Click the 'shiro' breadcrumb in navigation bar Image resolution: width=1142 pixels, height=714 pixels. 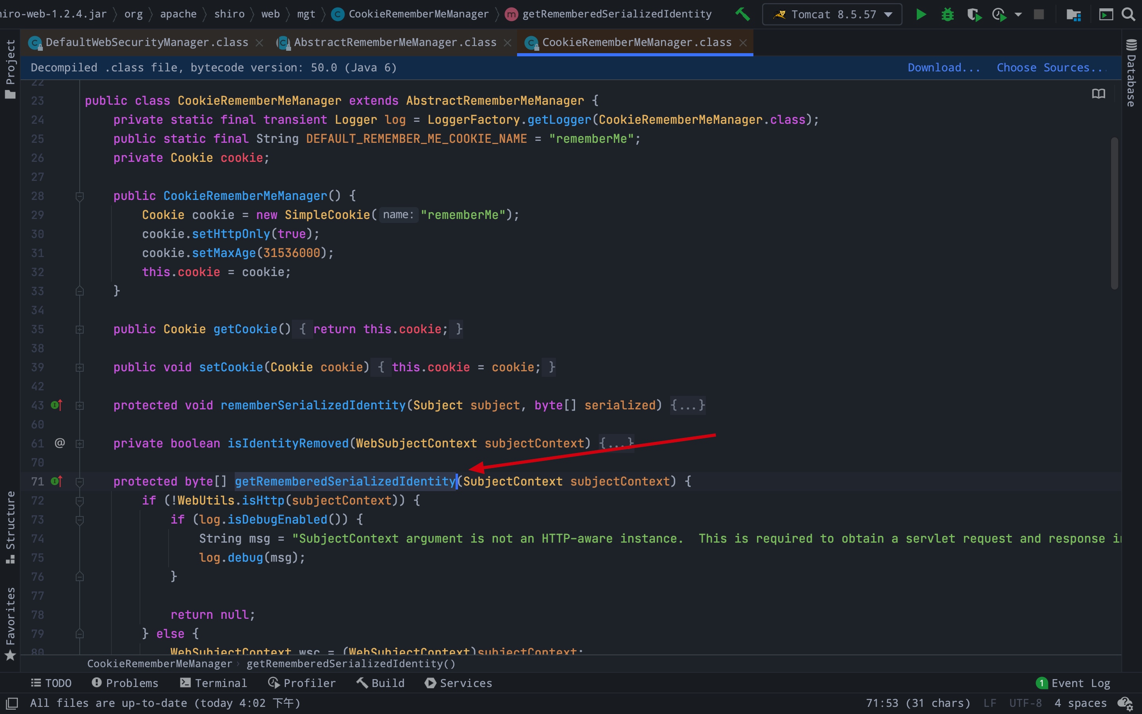tap(229, 14)
